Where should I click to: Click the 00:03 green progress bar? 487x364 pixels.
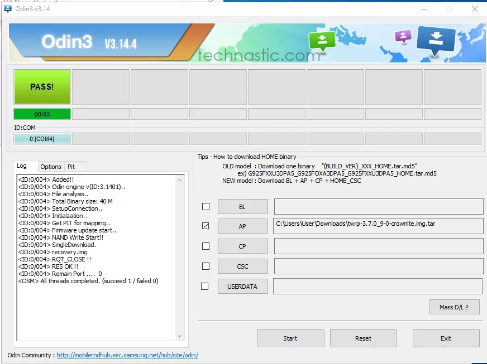click(42, 114)
